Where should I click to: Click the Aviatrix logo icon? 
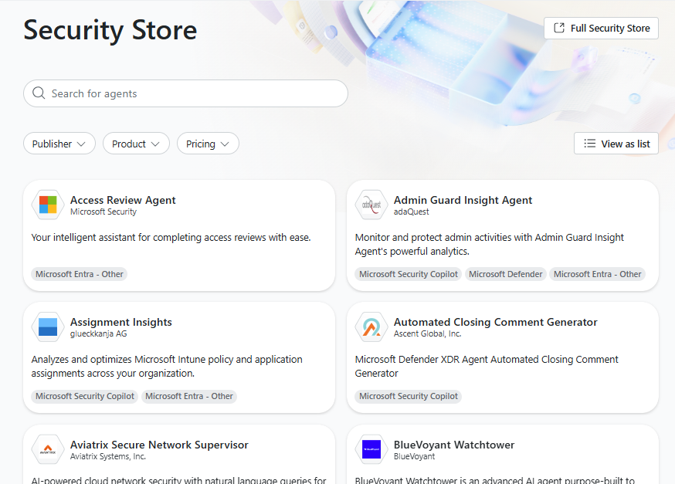click(47, 449)
